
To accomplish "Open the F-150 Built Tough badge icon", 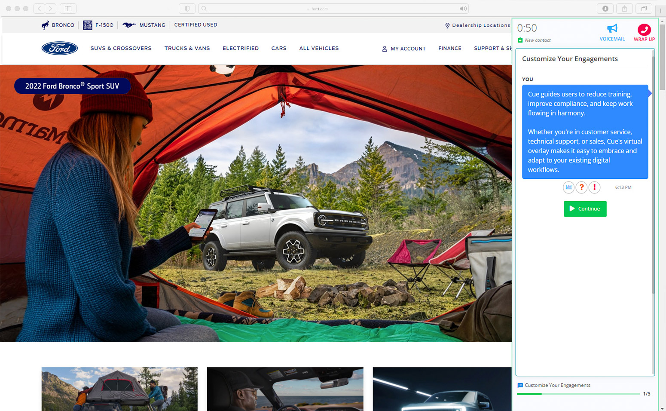I will click(x=88, y=25).
